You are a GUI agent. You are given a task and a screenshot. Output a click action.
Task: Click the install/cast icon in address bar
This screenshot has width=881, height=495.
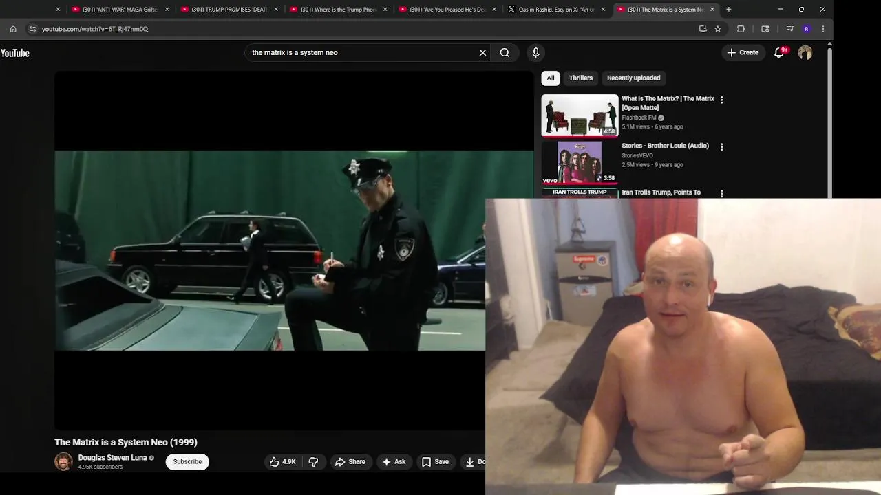click(703, 29)
